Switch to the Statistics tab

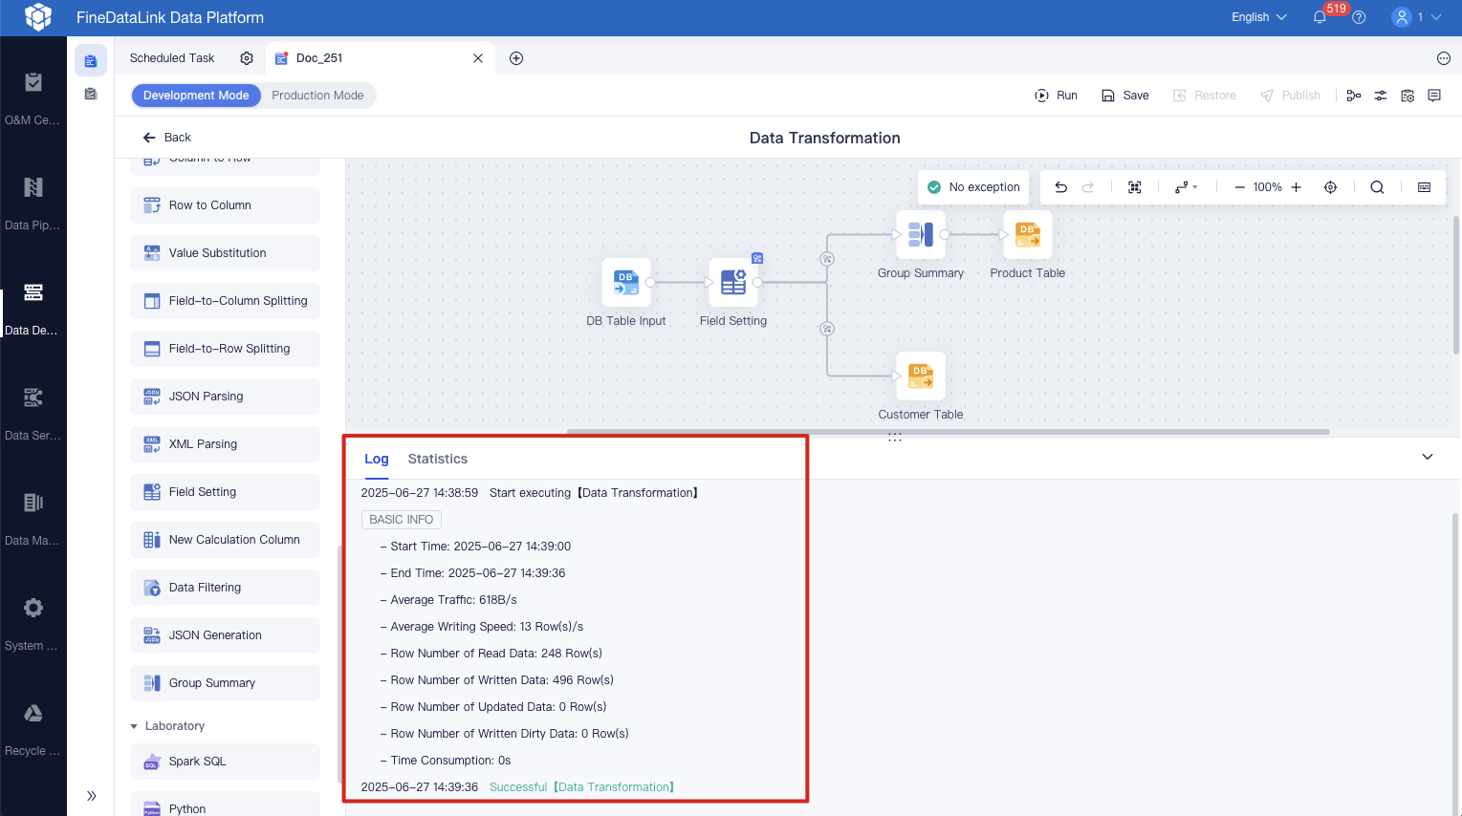point(438,459)
